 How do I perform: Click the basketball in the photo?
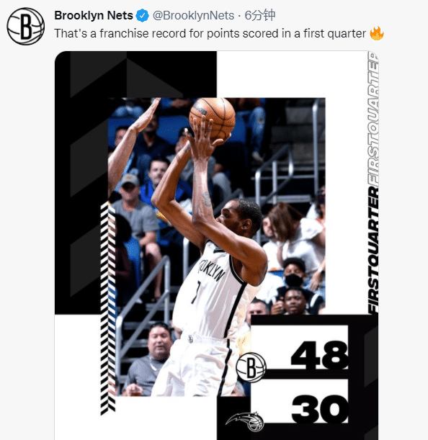pyautogui.click(x=213, y=118)
